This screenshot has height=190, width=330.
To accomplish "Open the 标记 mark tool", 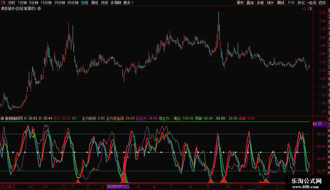I will [301, 3].
